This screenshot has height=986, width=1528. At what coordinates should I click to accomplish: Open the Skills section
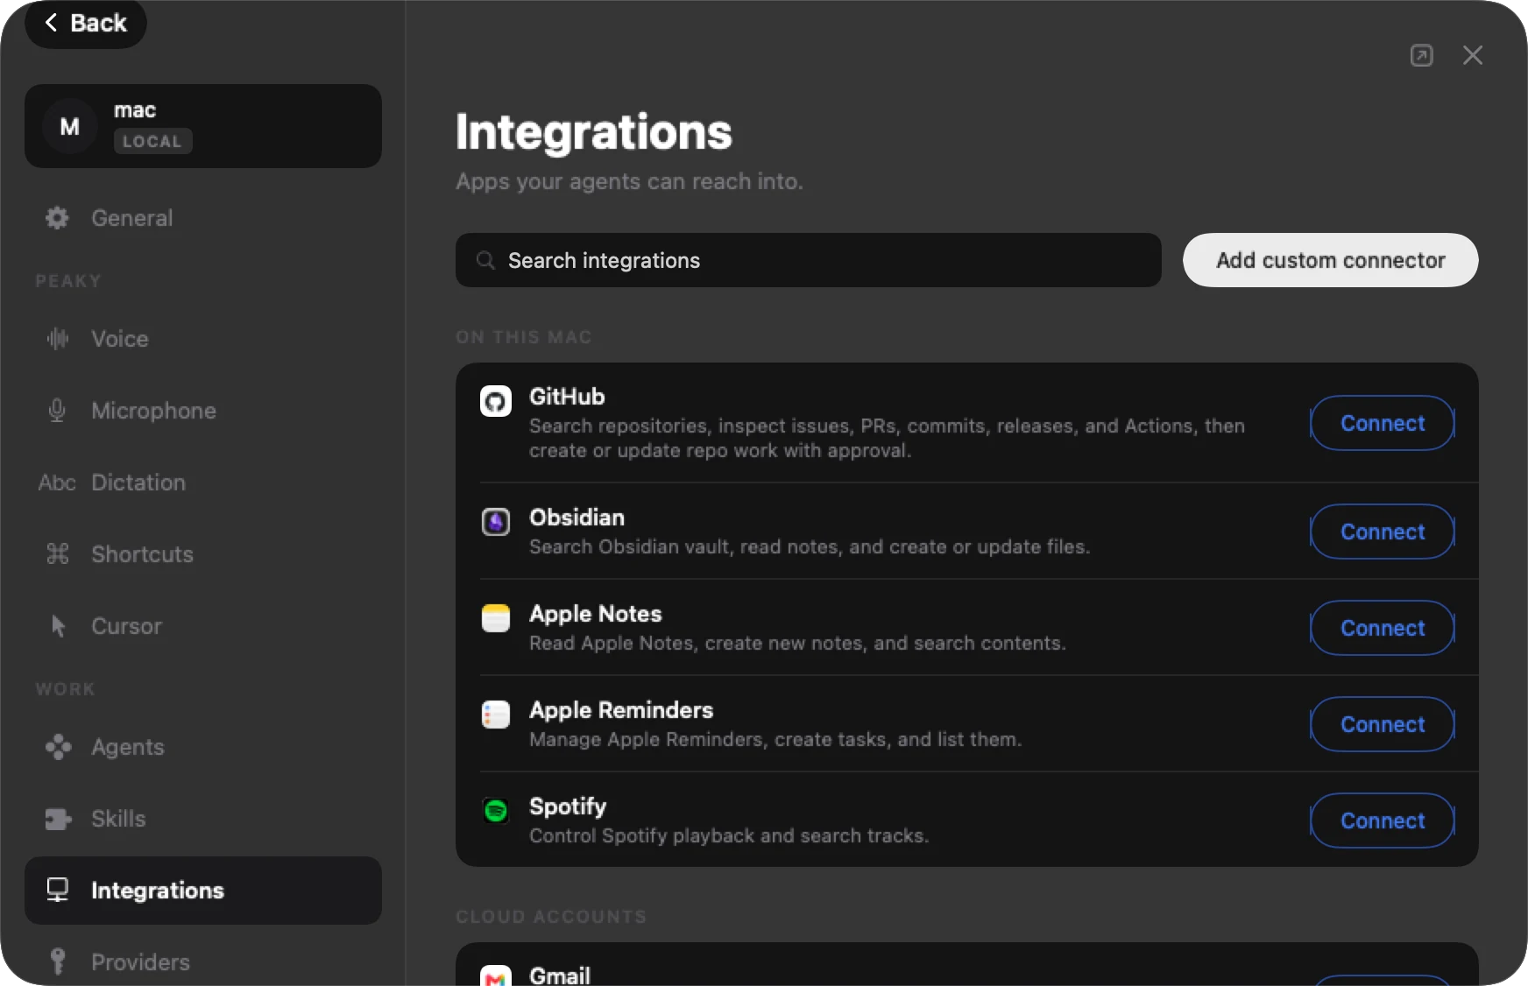203,819
